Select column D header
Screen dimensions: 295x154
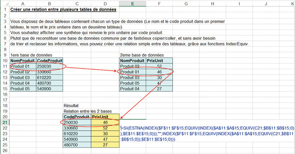pyautogui.click(x=105, y=4)
